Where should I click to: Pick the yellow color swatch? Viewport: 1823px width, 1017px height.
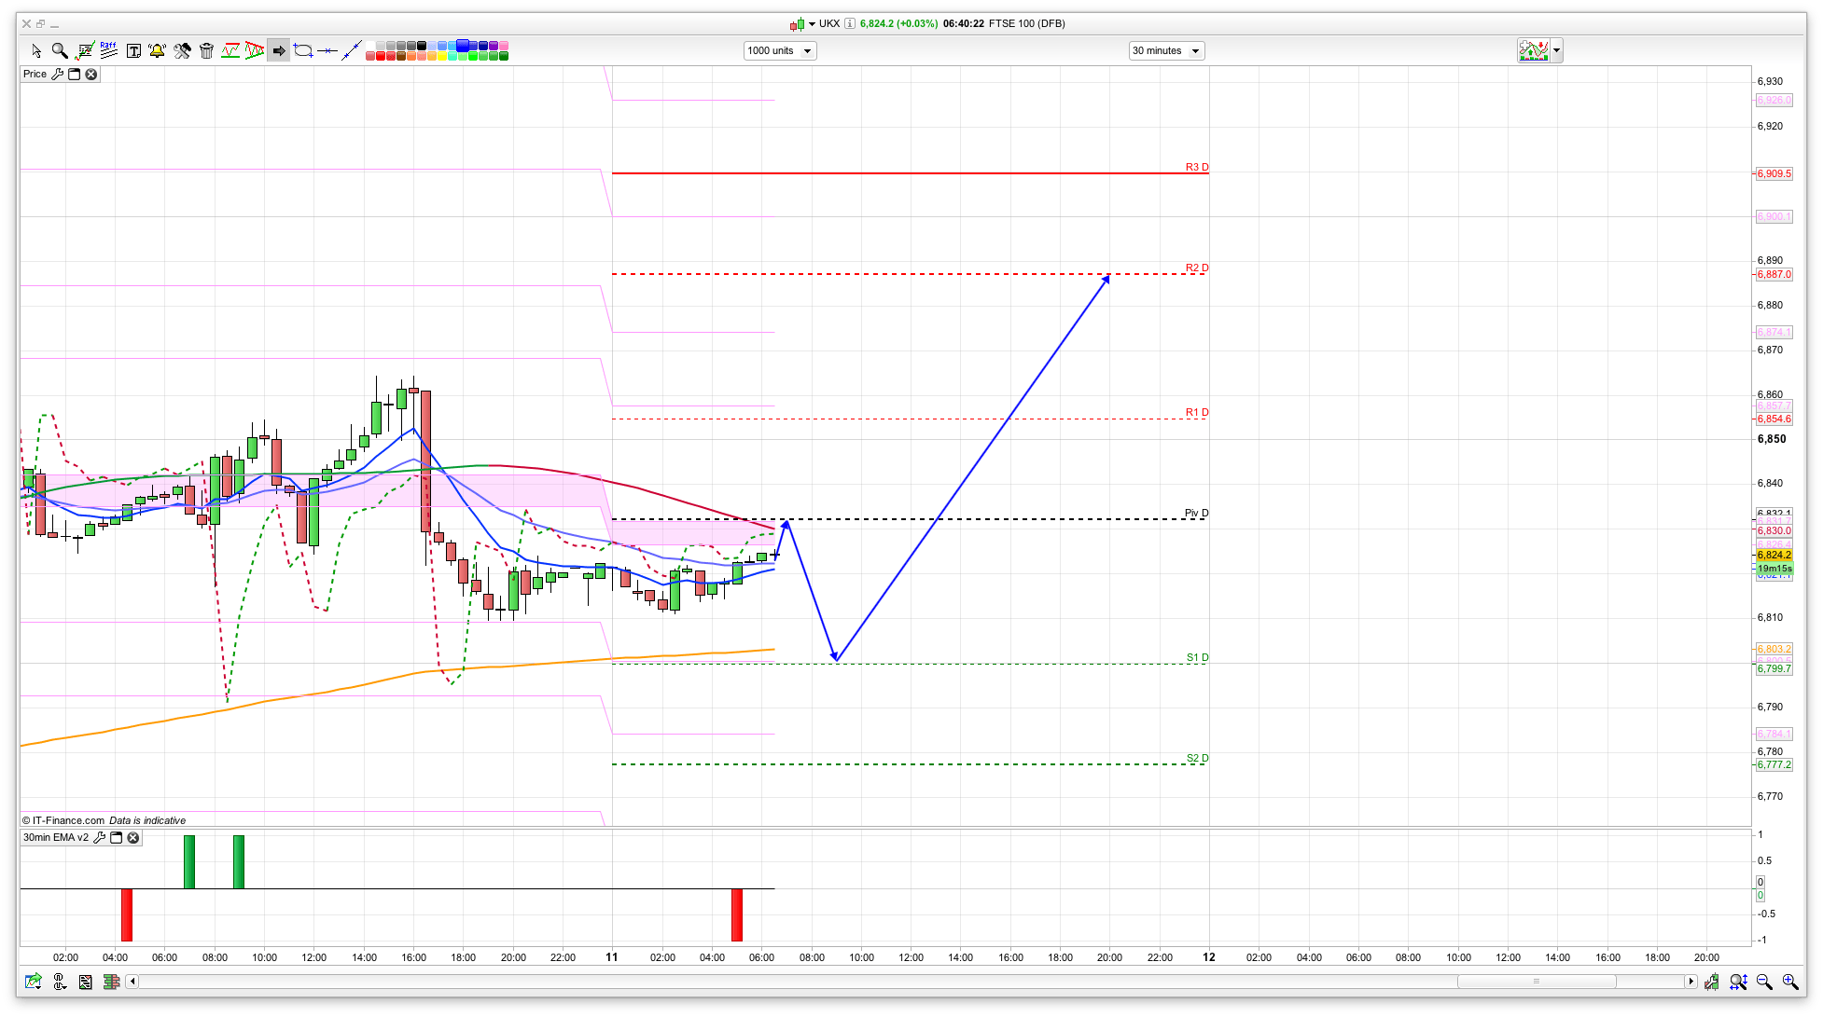(x=441, y=56)
